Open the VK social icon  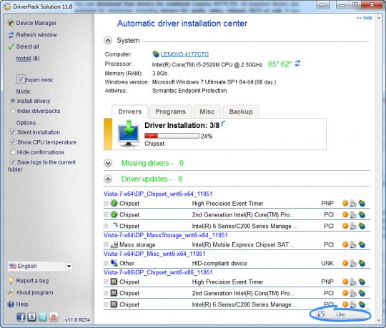click(x=31, y=317)
